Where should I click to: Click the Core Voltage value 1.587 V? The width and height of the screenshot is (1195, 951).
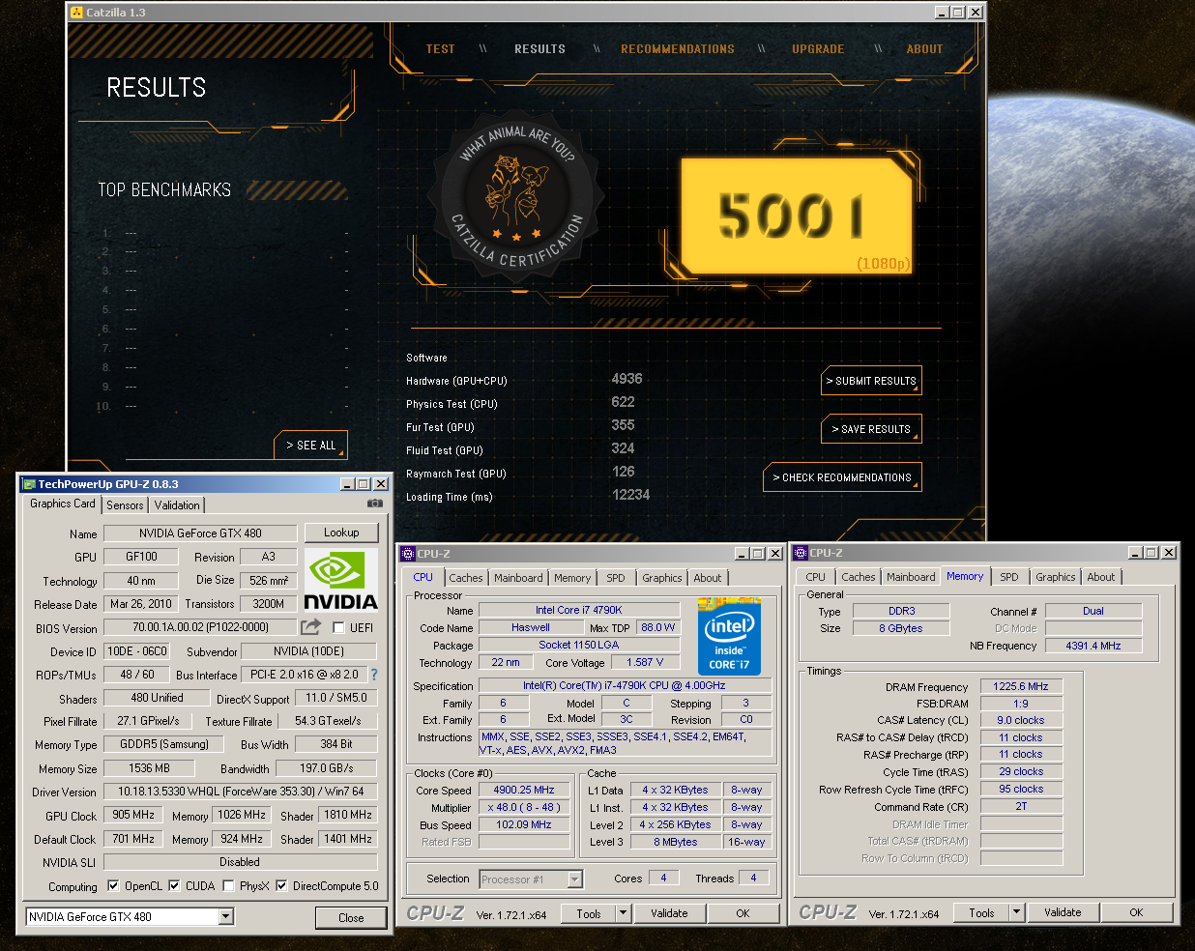[x=645, y=662]
